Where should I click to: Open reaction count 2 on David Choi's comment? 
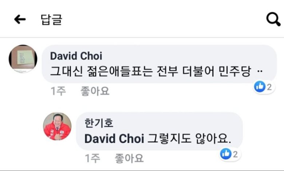[269, 87]
